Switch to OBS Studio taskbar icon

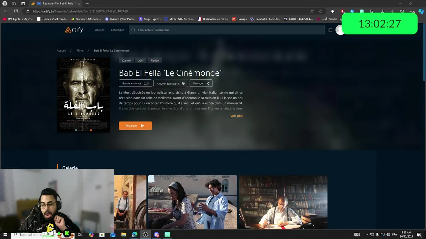click(145, 235)
